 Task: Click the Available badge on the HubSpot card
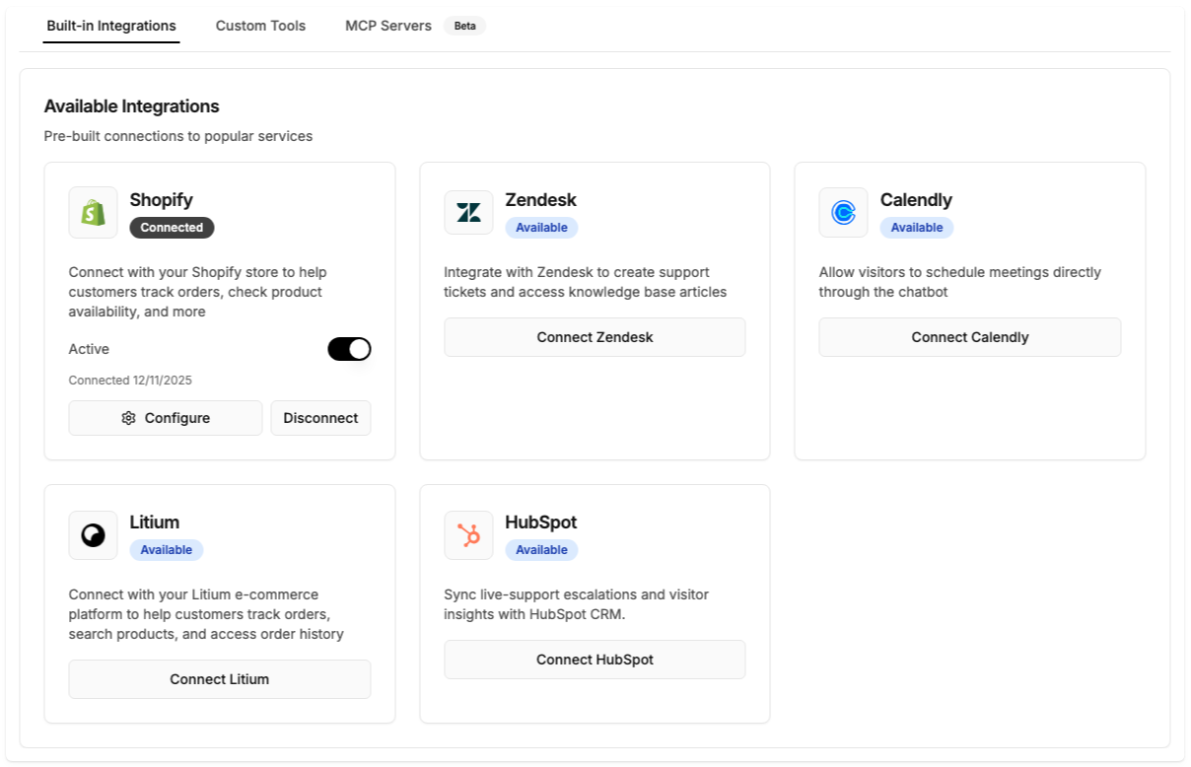(541, 549)
